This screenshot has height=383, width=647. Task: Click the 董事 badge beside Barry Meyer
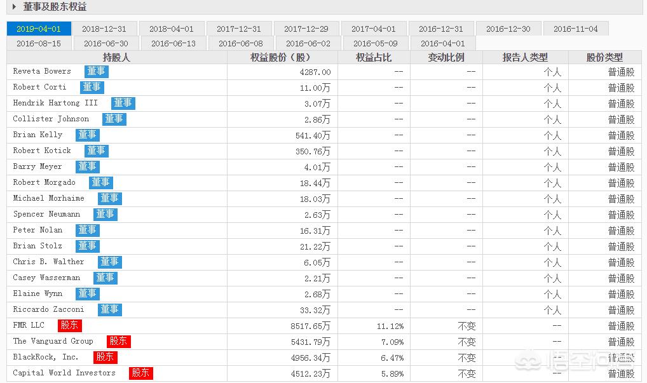point(88,166)
